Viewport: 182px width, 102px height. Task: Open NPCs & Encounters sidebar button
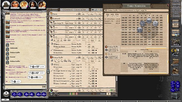tap(176, 43)
